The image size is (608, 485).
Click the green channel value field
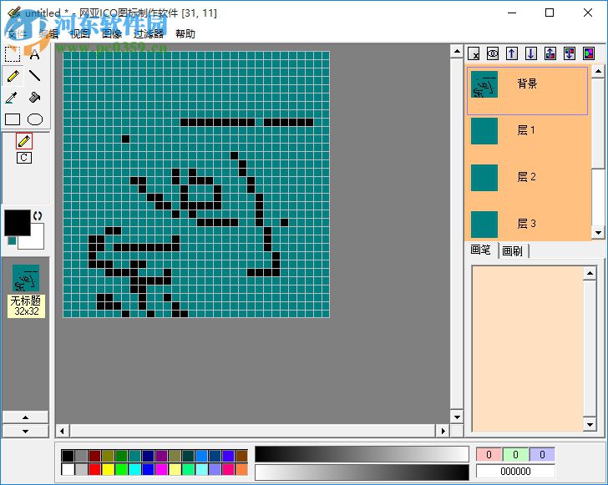point(516,454)
